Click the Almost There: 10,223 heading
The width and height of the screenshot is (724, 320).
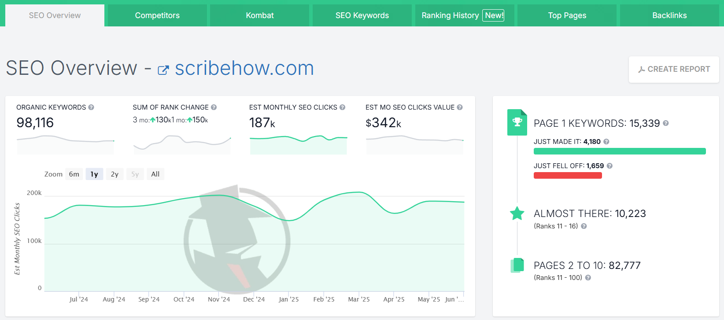(590, 213)
